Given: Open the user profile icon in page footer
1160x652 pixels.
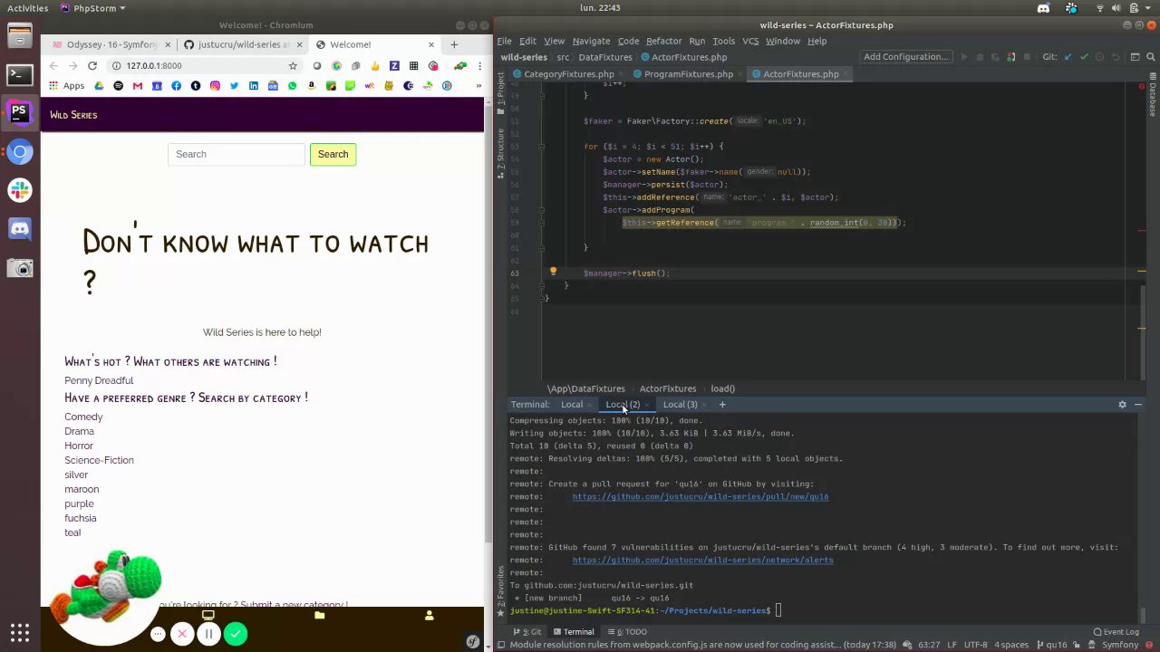Looking at the screenshot, I should (429, 616).
